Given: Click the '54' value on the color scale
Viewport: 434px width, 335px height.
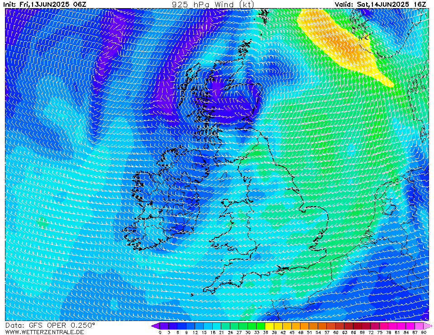Looking at the screenshot, I should click(318, 332).
